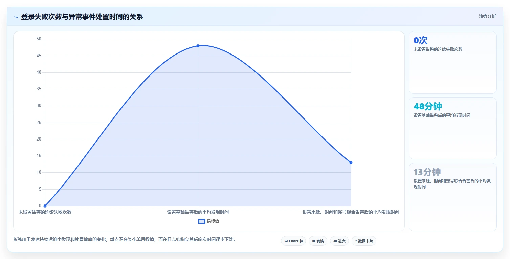Click the y-axis label 25
This screenshot has height=259, width=510.
pyautogui.click(x=39, y=123)
